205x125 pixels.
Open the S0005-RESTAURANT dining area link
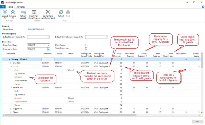[x=36, y=29]
